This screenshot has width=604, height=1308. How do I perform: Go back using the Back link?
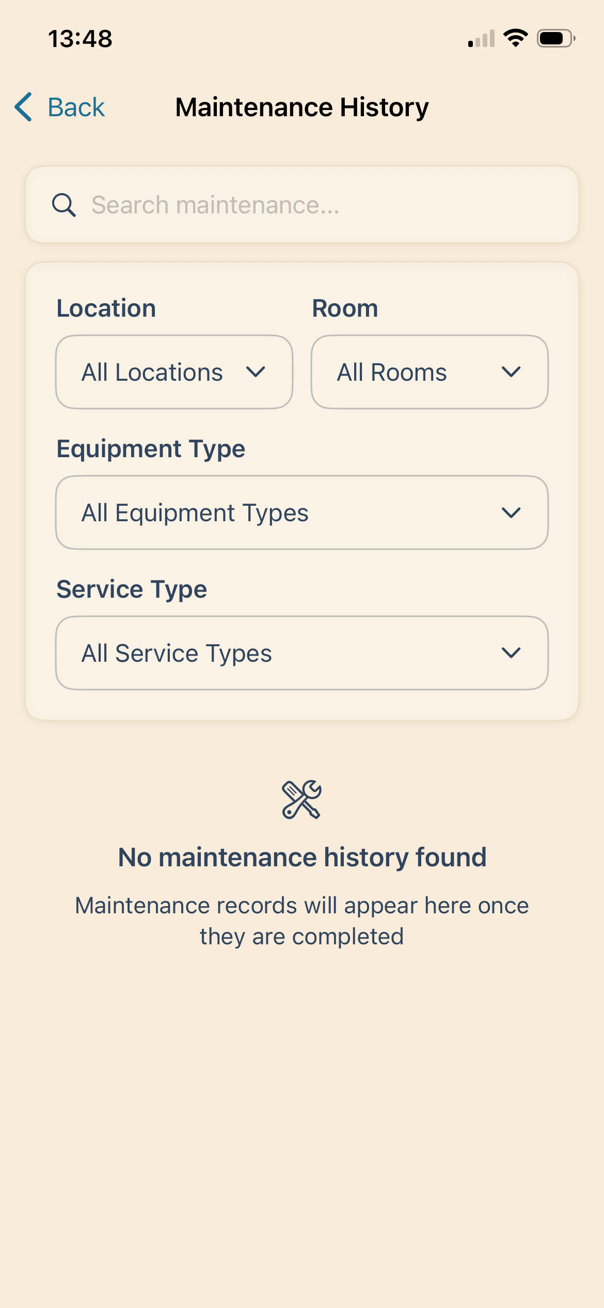coord(76,107)
